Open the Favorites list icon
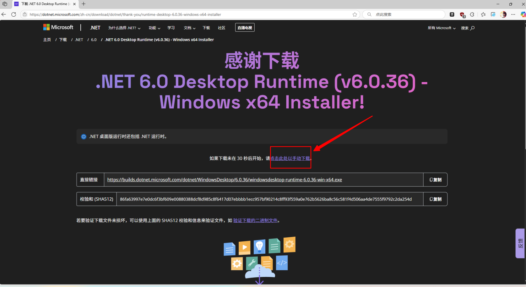Viewport: 526px width, 287px height. (x=483, y=14)
